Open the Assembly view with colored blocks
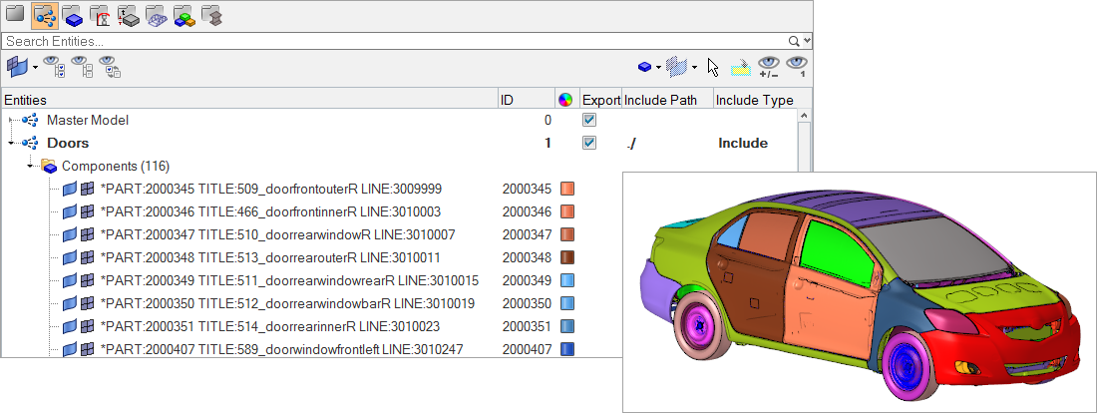 [183, 15]
